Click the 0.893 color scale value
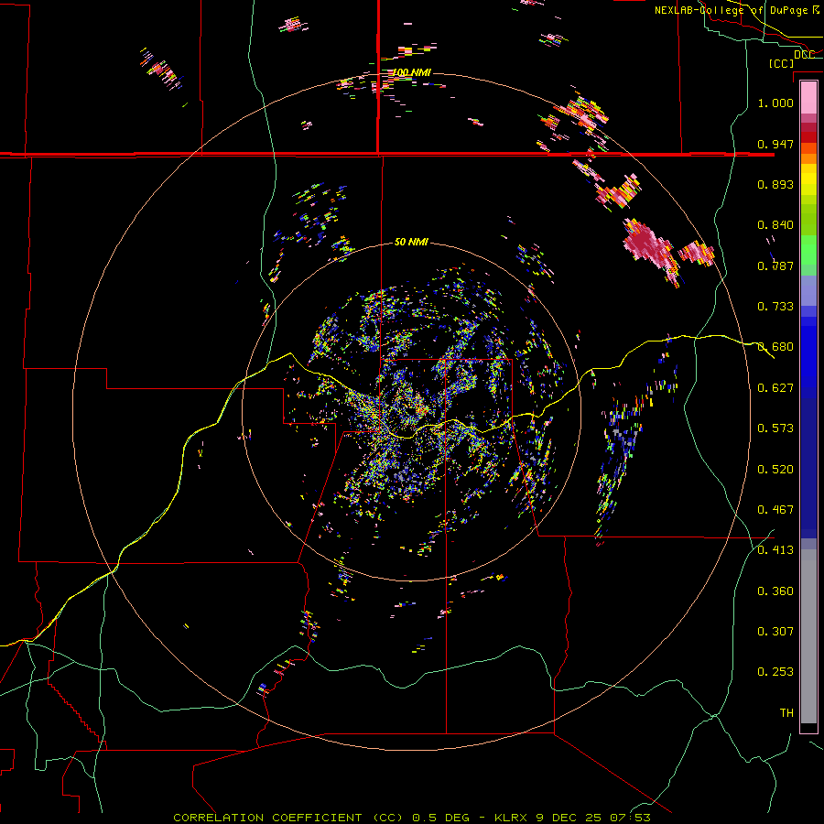Screen dimensions: 824x824 775,184
